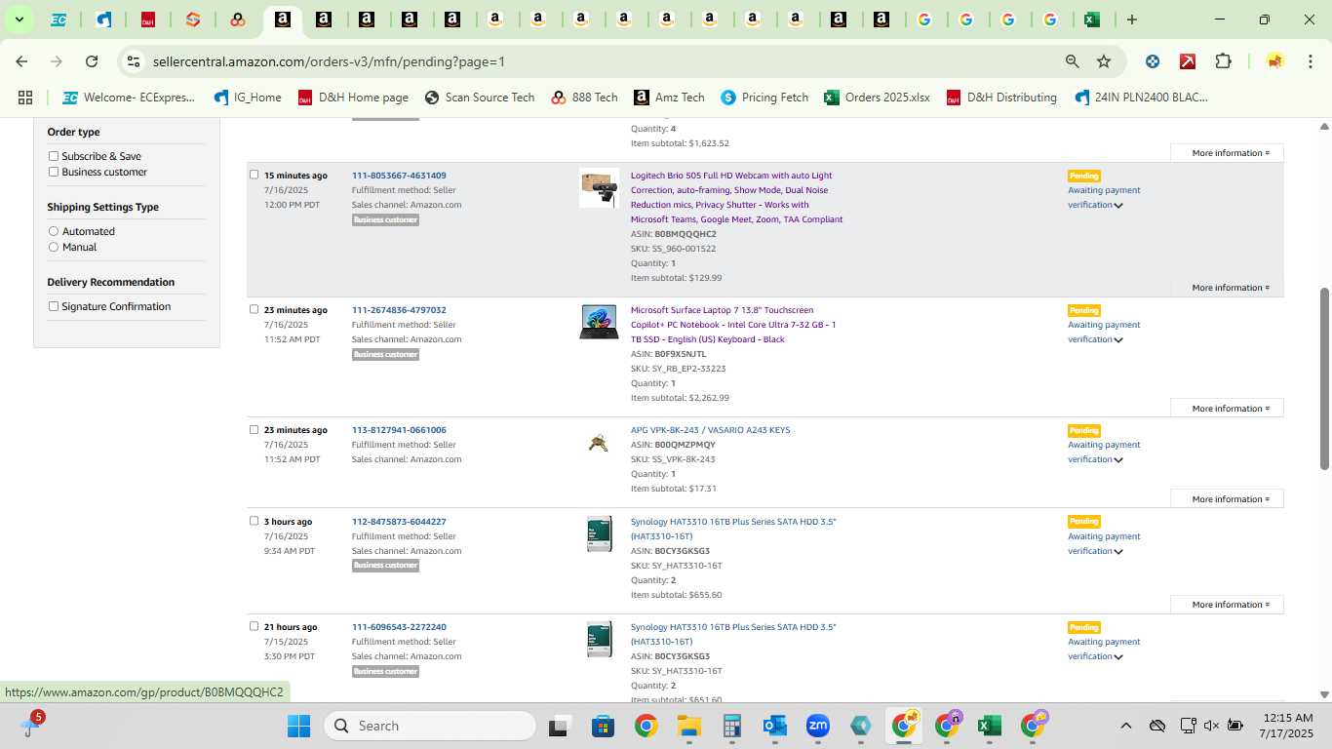Image resolution: width=1332 pixels, height=749 pixels.
Task: Open Pricing Fetch bookmark
Action: tap(764, 98)
